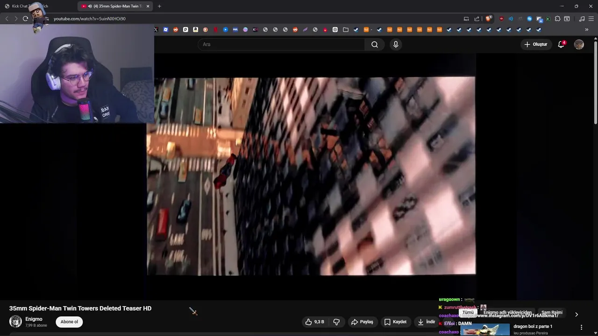
Task: Open the browser hamburger menu
Action: coord(591,19)
